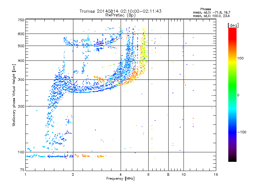
Task: Click the y-axis tick label '500'
Action: pos(21,46)
